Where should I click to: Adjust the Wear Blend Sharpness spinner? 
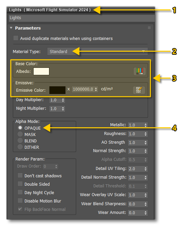click(x=146, y=204)
